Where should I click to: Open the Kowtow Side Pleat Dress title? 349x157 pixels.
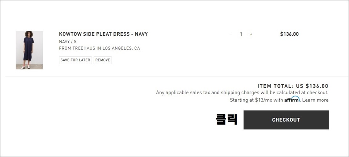click(103, 34)
